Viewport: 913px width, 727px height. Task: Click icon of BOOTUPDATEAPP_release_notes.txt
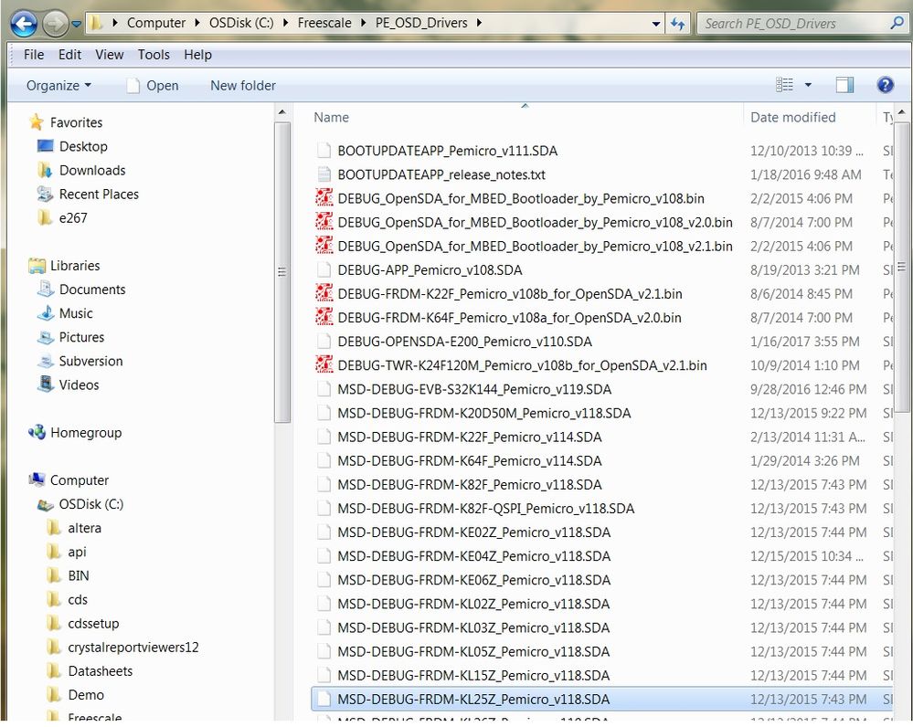coord(324,174)
